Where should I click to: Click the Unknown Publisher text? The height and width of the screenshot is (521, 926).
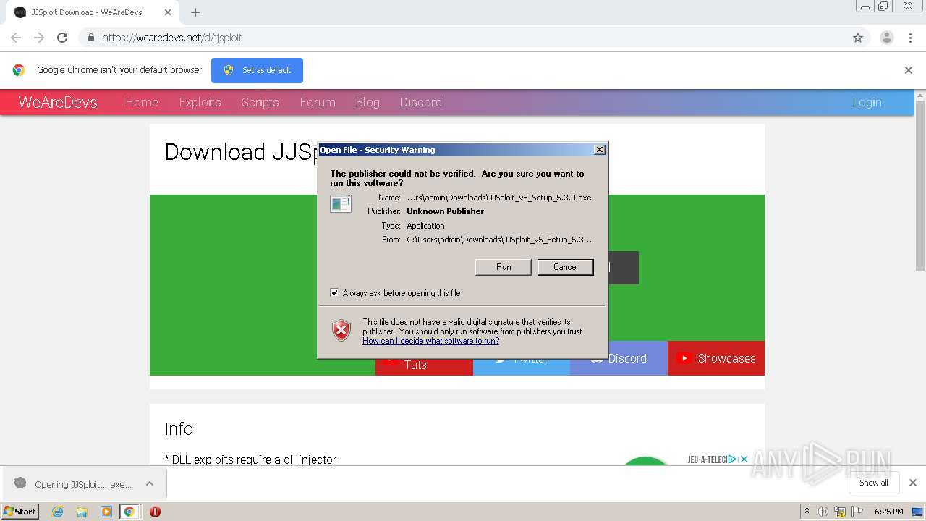[x=446, y=211]
